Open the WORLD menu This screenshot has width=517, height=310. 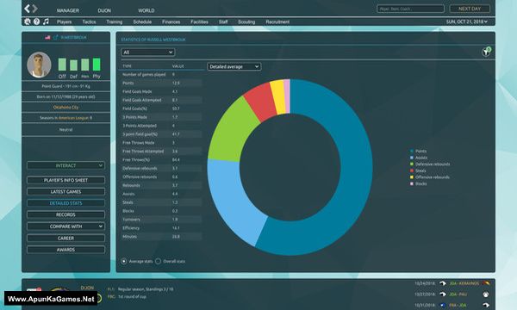pos(146,10)
